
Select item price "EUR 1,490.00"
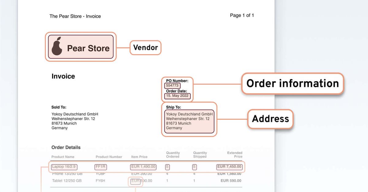pyautogui.click(x=143, y=167)
